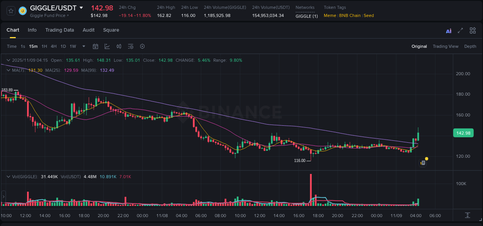Open the AI analysis assistant

point(449,30)
